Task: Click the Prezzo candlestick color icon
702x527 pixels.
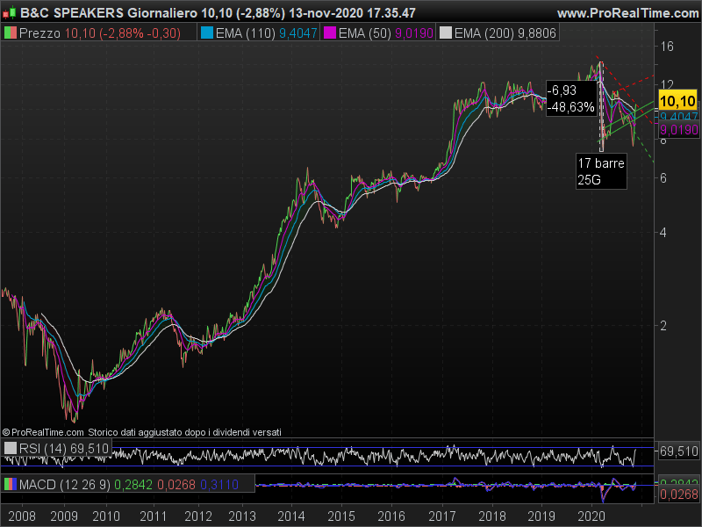Action: (x=10, y=33)
